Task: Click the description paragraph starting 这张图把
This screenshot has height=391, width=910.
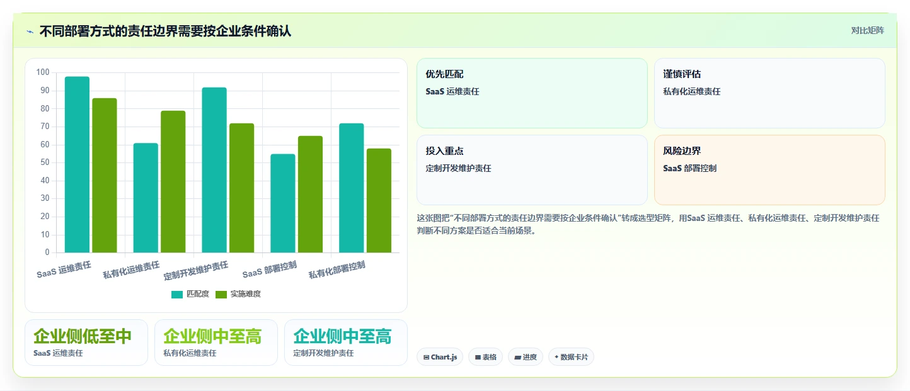Action: click(648, 224)
